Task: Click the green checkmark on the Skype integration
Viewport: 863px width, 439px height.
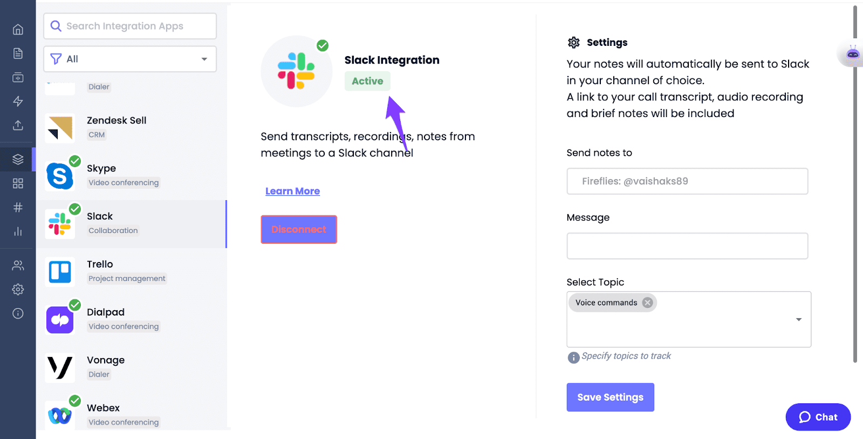Action: [x=75, y=161]
